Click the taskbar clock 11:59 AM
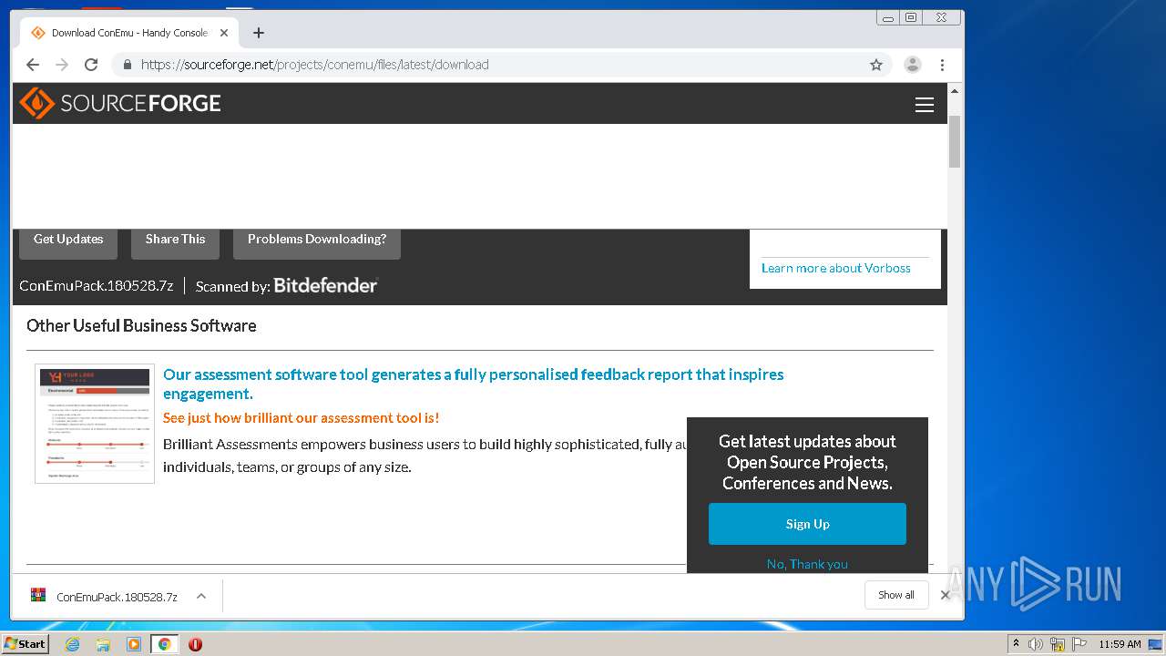Viewport: 1166px width, 656px height. [x=1120, y=644]
